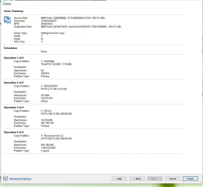Click the Verify label
Image resolution: width=203 pixels, height=187 pixels.
(x=17, y=36)
